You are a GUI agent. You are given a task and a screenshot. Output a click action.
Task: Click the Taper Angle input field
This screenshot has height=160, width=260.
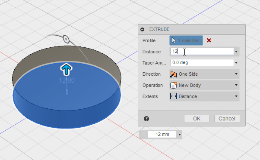coord(202,62)
